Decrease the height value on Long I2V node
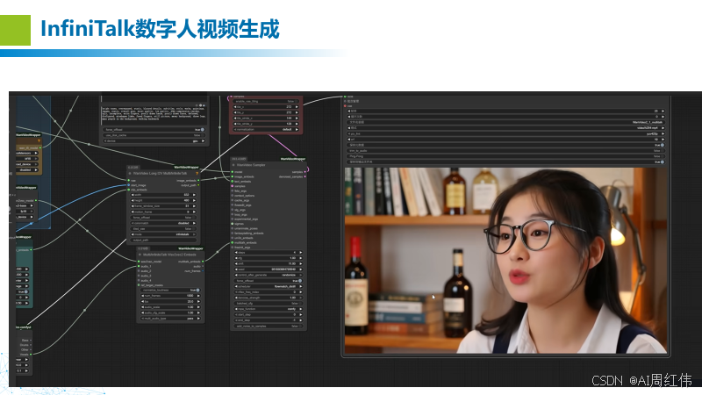This screenshot has width=702, height=395. [133, 201]
